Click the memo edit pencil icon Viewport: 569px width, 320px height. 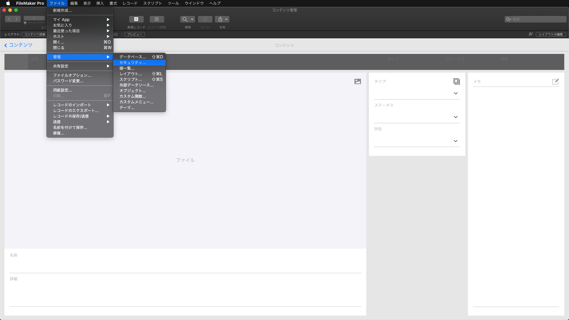[x=555, y=81]
